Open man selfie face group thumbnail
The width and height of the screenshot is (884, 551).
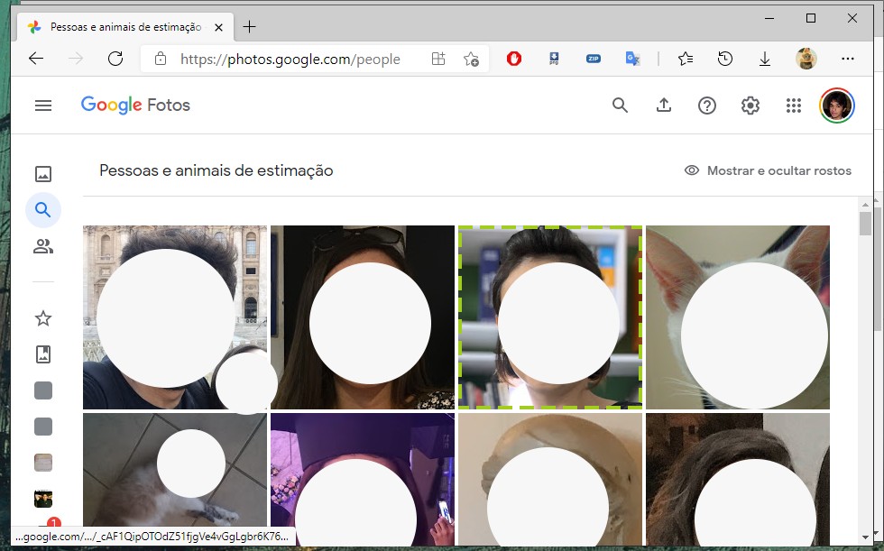pos(175,317)
